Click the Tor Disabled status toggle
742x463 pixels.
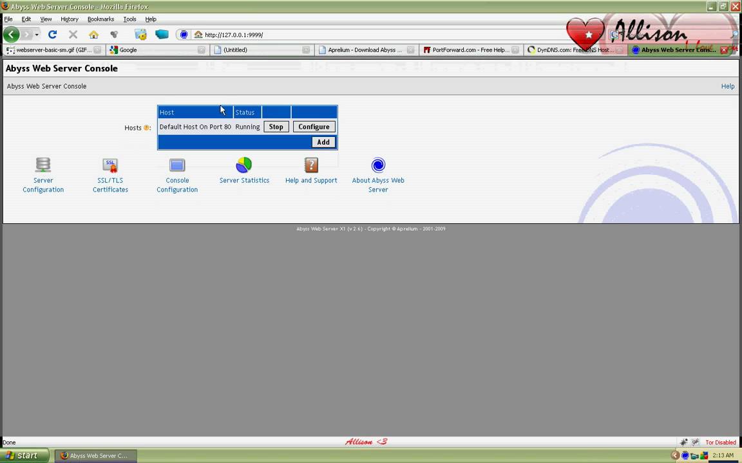click(720, 442)
